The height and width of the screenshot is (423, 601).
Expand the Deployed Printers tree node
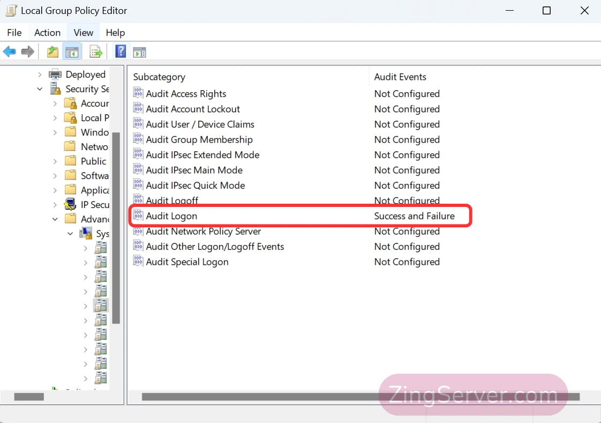40,75
